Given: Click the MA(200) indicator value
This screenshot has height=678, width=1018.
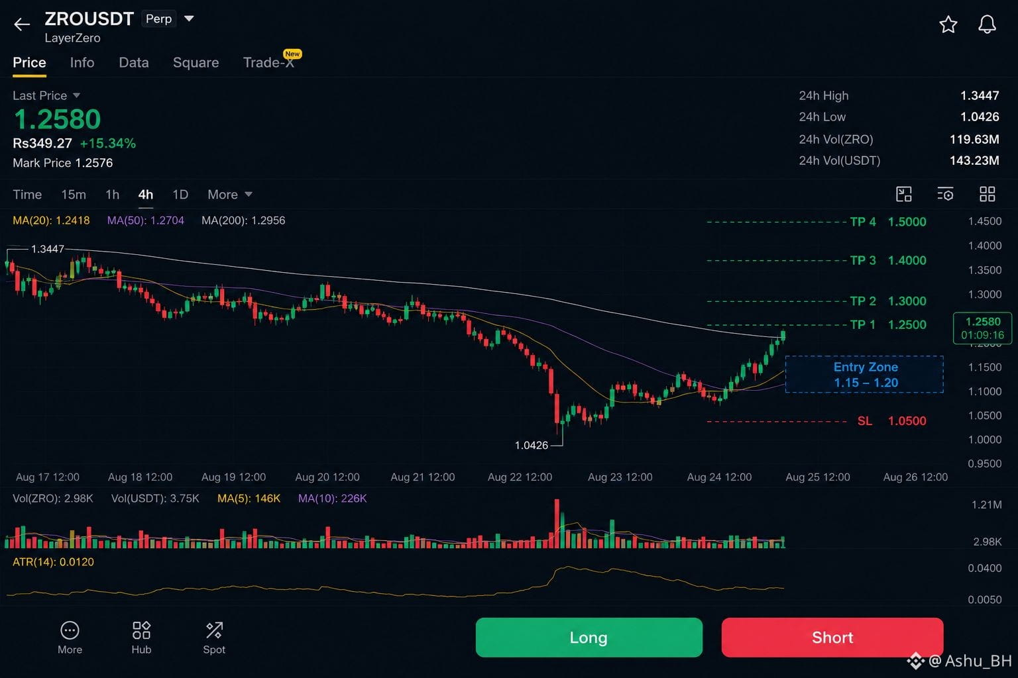Looking at the screenshot, I should pyautogui.click(x=243, y=220).
